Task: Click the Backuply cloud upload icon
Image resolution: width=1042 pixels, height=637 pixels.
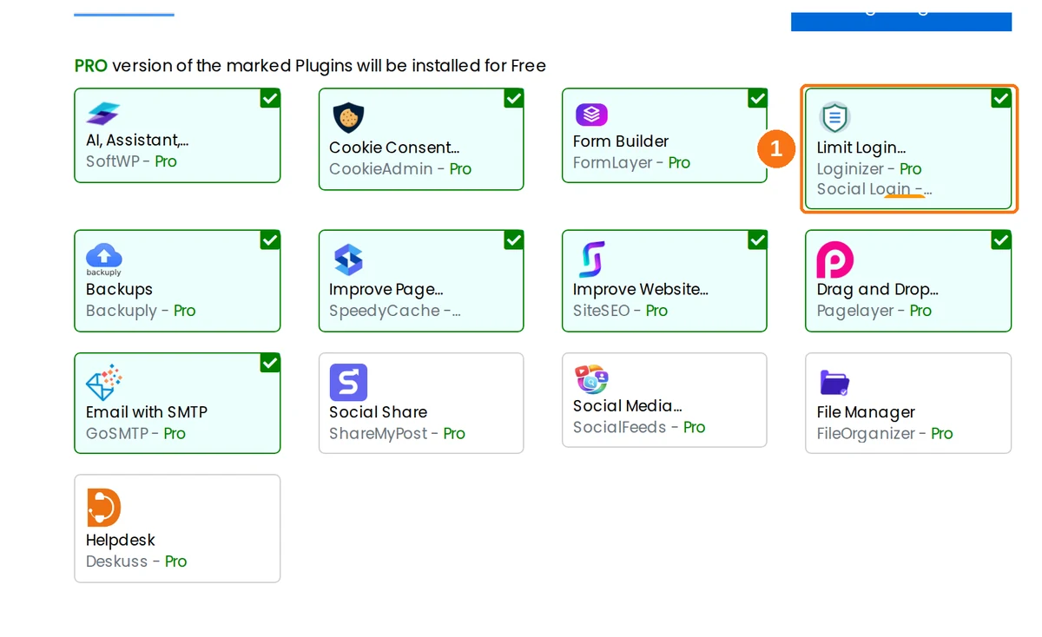Action: (104, 259)
